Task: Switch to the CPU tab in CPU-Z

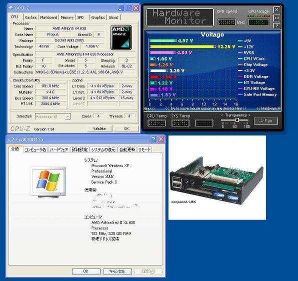Action: pyautogui.click(x=14, y=17)
